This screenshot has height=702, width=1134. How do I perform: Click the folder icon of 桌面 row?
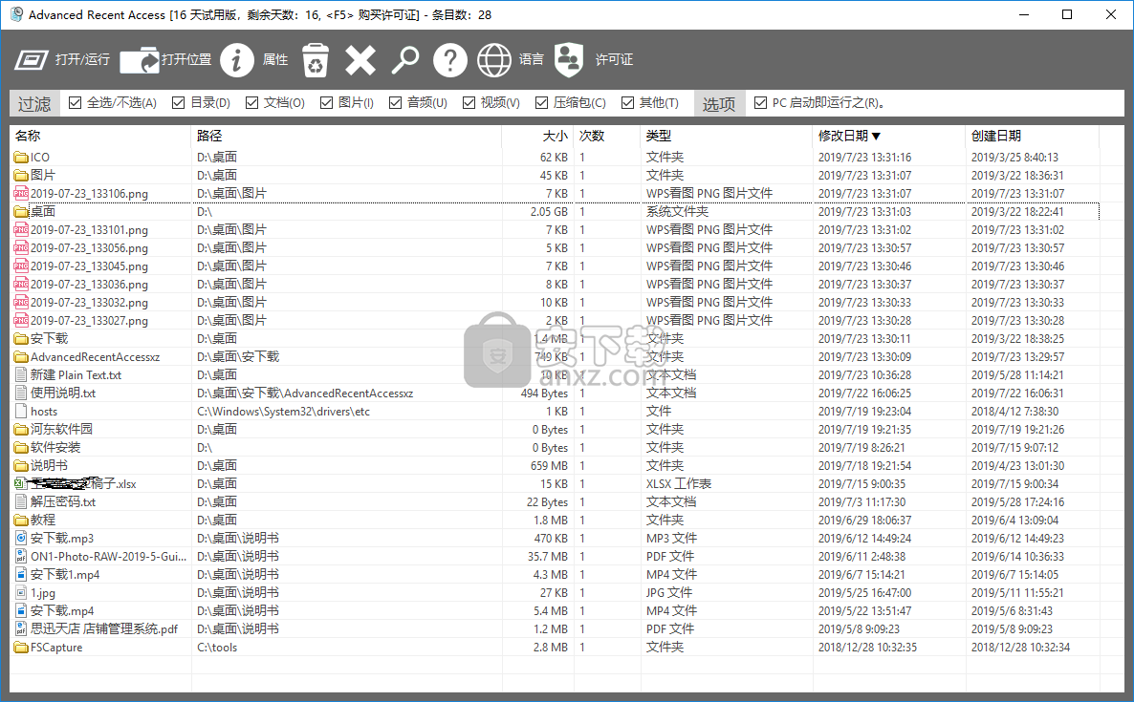pyautogui.click(x=21, y=212)
